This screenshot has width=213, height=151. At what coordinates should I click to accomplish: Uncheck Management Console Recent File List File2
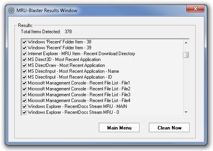[x=24, y=89]
